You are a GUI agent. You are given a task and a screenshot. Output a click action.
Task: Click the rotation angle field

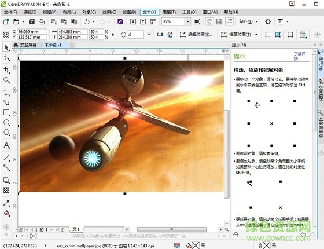135,35
